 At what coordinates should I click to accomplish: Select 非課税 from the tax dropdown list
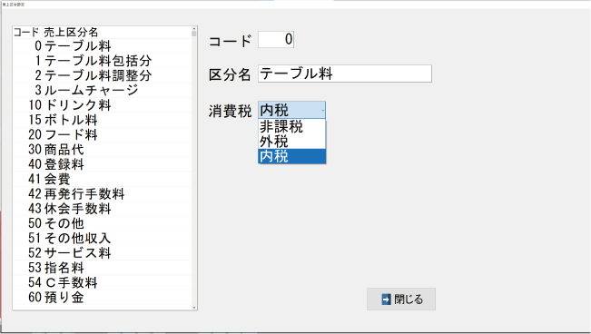coord(291,127)
